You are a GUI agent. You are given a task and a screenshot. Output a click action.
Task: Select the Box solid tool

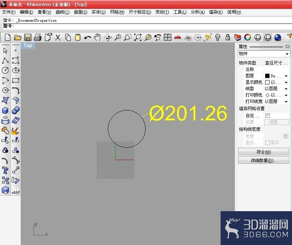pos(5,110)
